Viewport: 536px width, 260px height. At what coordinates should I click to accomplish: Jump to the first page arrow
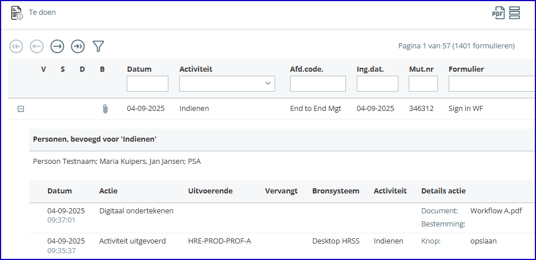click(x=16, y=46)
